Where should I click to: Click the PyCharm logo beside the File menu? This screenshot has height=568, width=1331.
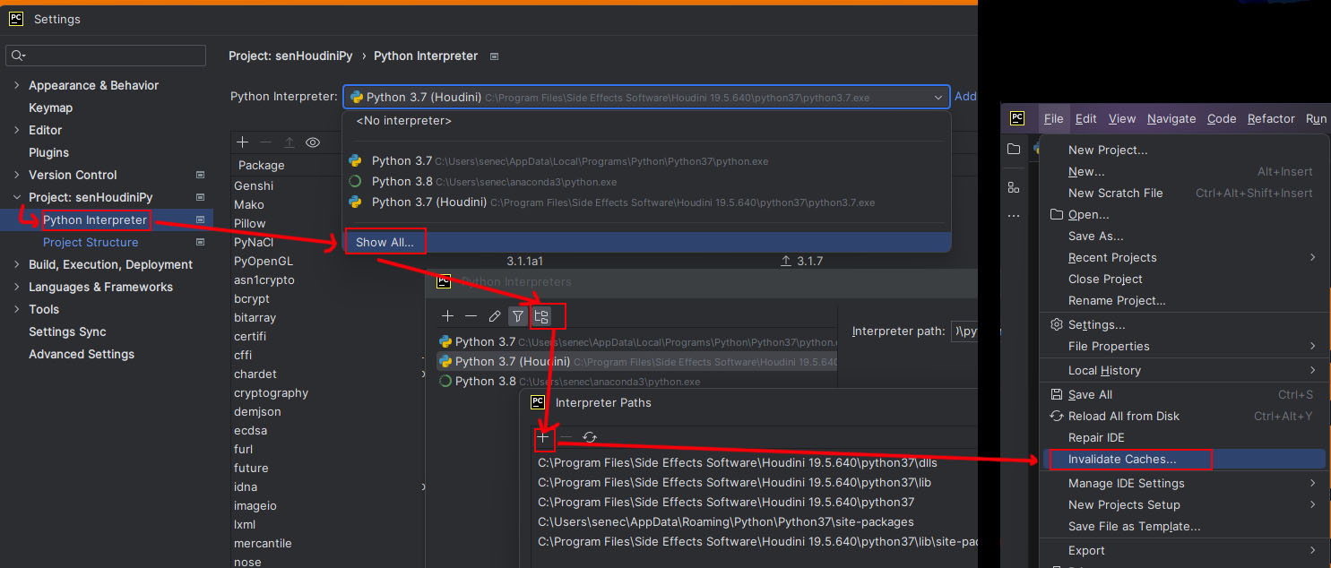point(1017,118)
